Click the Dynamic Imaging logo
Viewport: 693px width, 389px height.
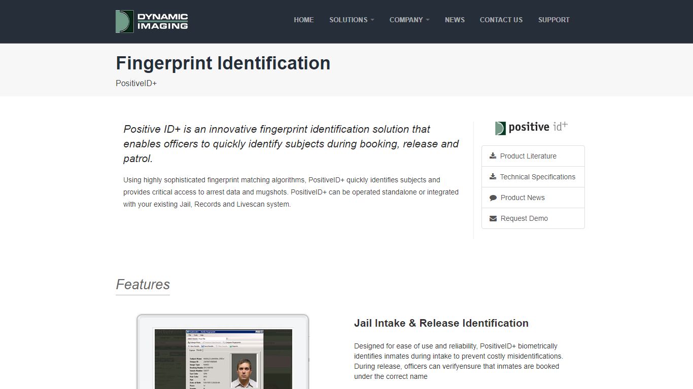[152, 21]
